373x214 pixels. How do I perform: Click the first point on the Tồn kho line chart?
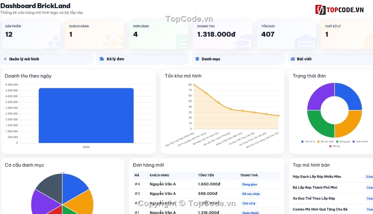194,85
